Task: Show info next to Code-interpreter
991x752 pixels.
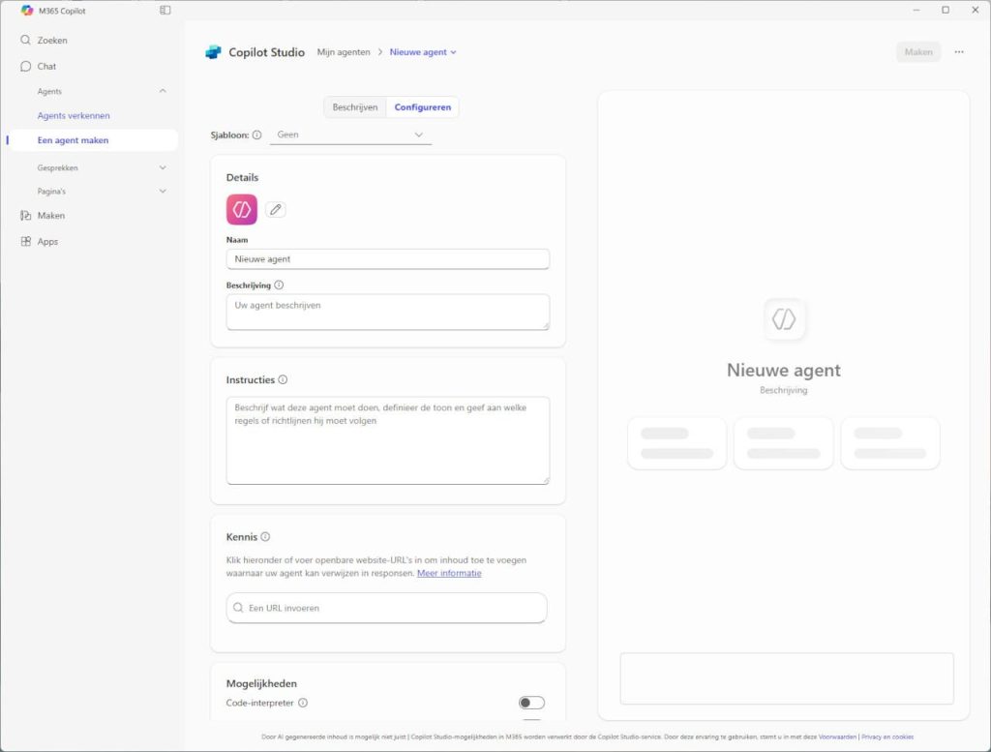Action: click(x=303, y=703)
